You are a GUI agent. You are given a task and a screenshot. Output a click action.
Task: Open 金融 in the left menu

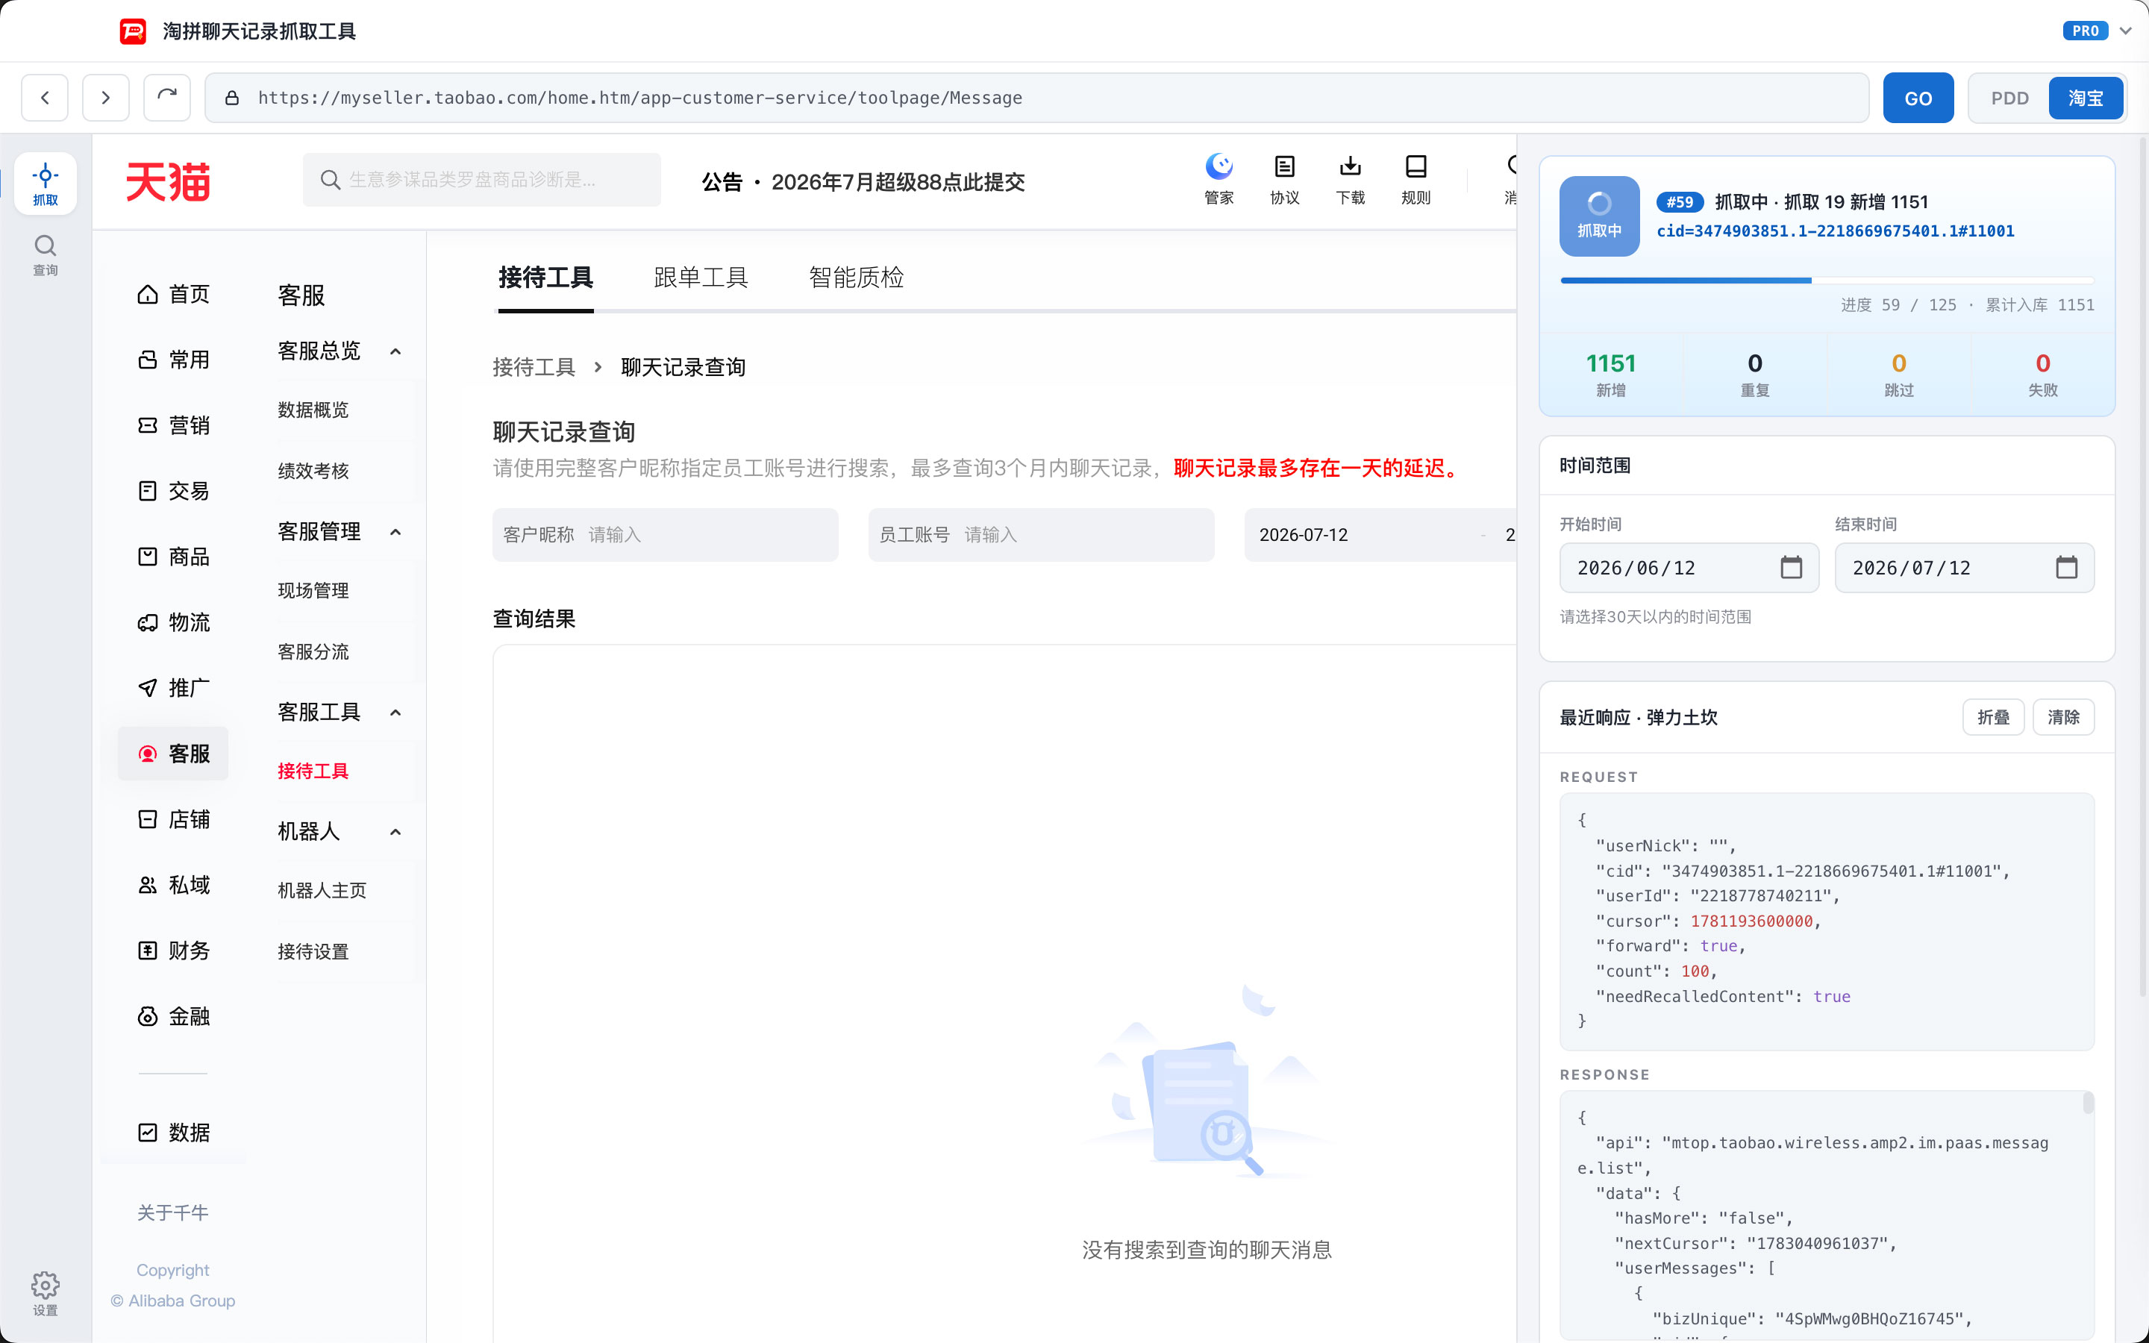coord(173,1016)
